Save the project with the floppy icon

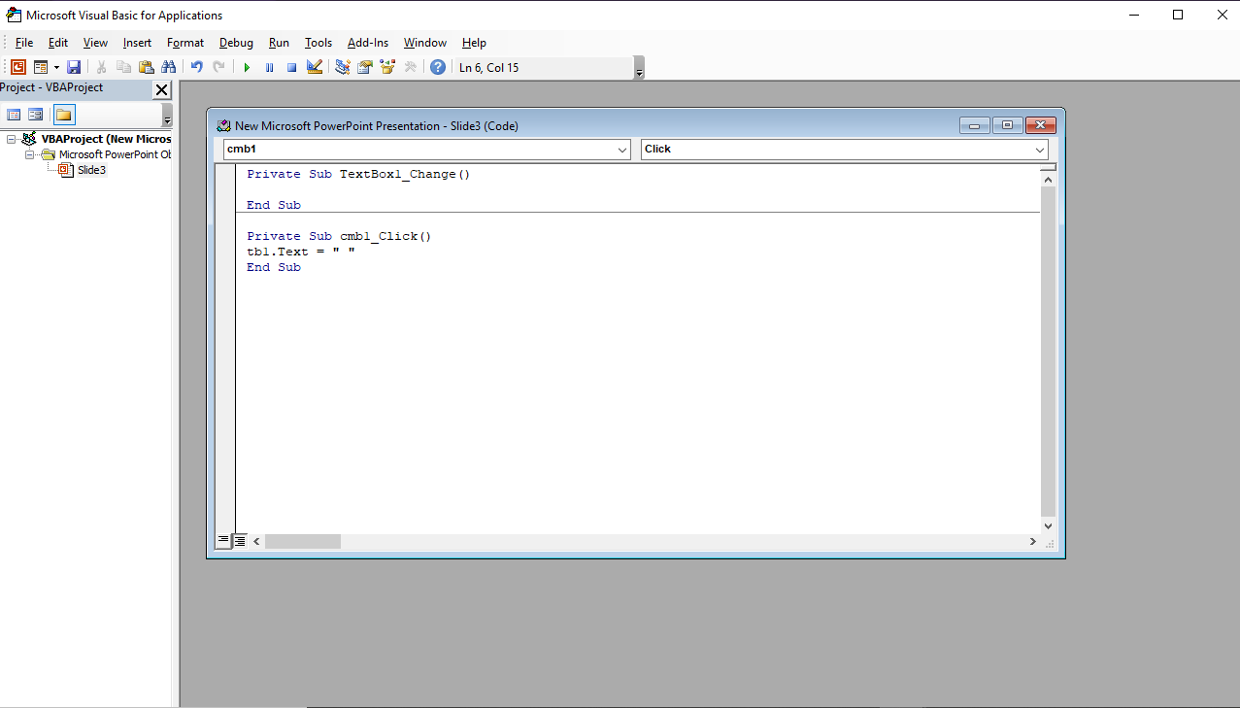[x=74, y=67]
